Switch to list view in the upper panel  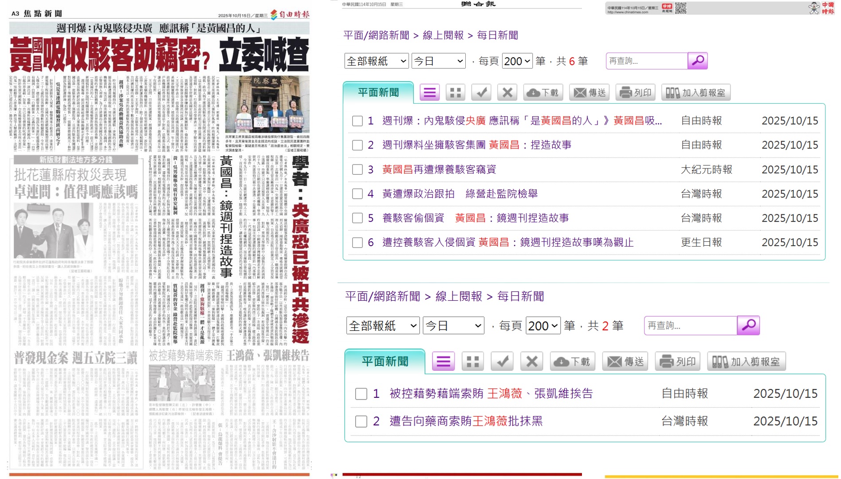pyautogui.click(x=429, y=92)
